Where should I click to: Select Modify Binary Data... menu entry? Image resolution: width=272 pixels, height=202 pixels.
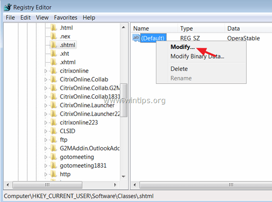point(197,56)
